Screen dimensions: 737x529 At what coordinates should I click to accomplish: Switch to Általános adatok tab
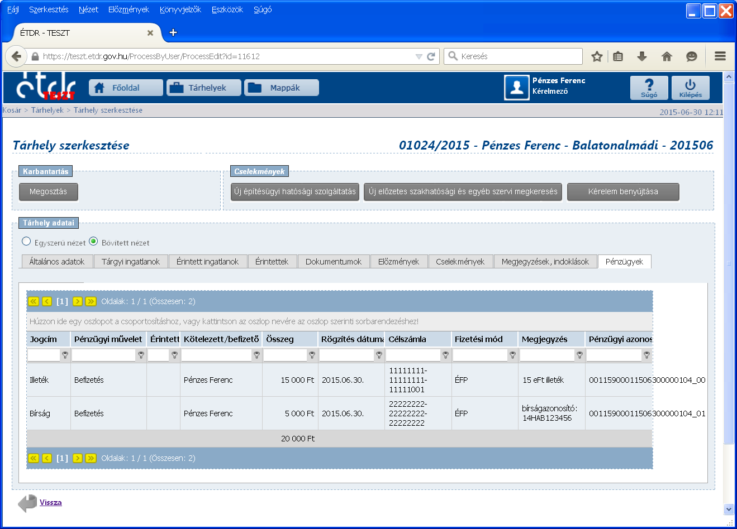[x=57, y=262]
